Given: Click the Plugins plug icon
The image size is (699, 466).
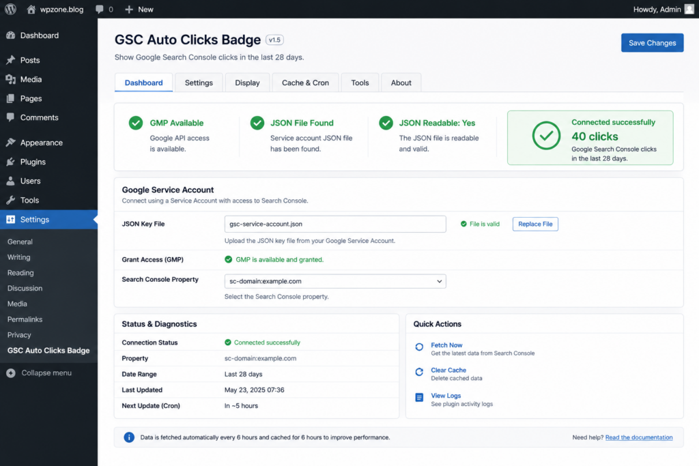Looking at the screenshot, I should [x=11, y=162].
